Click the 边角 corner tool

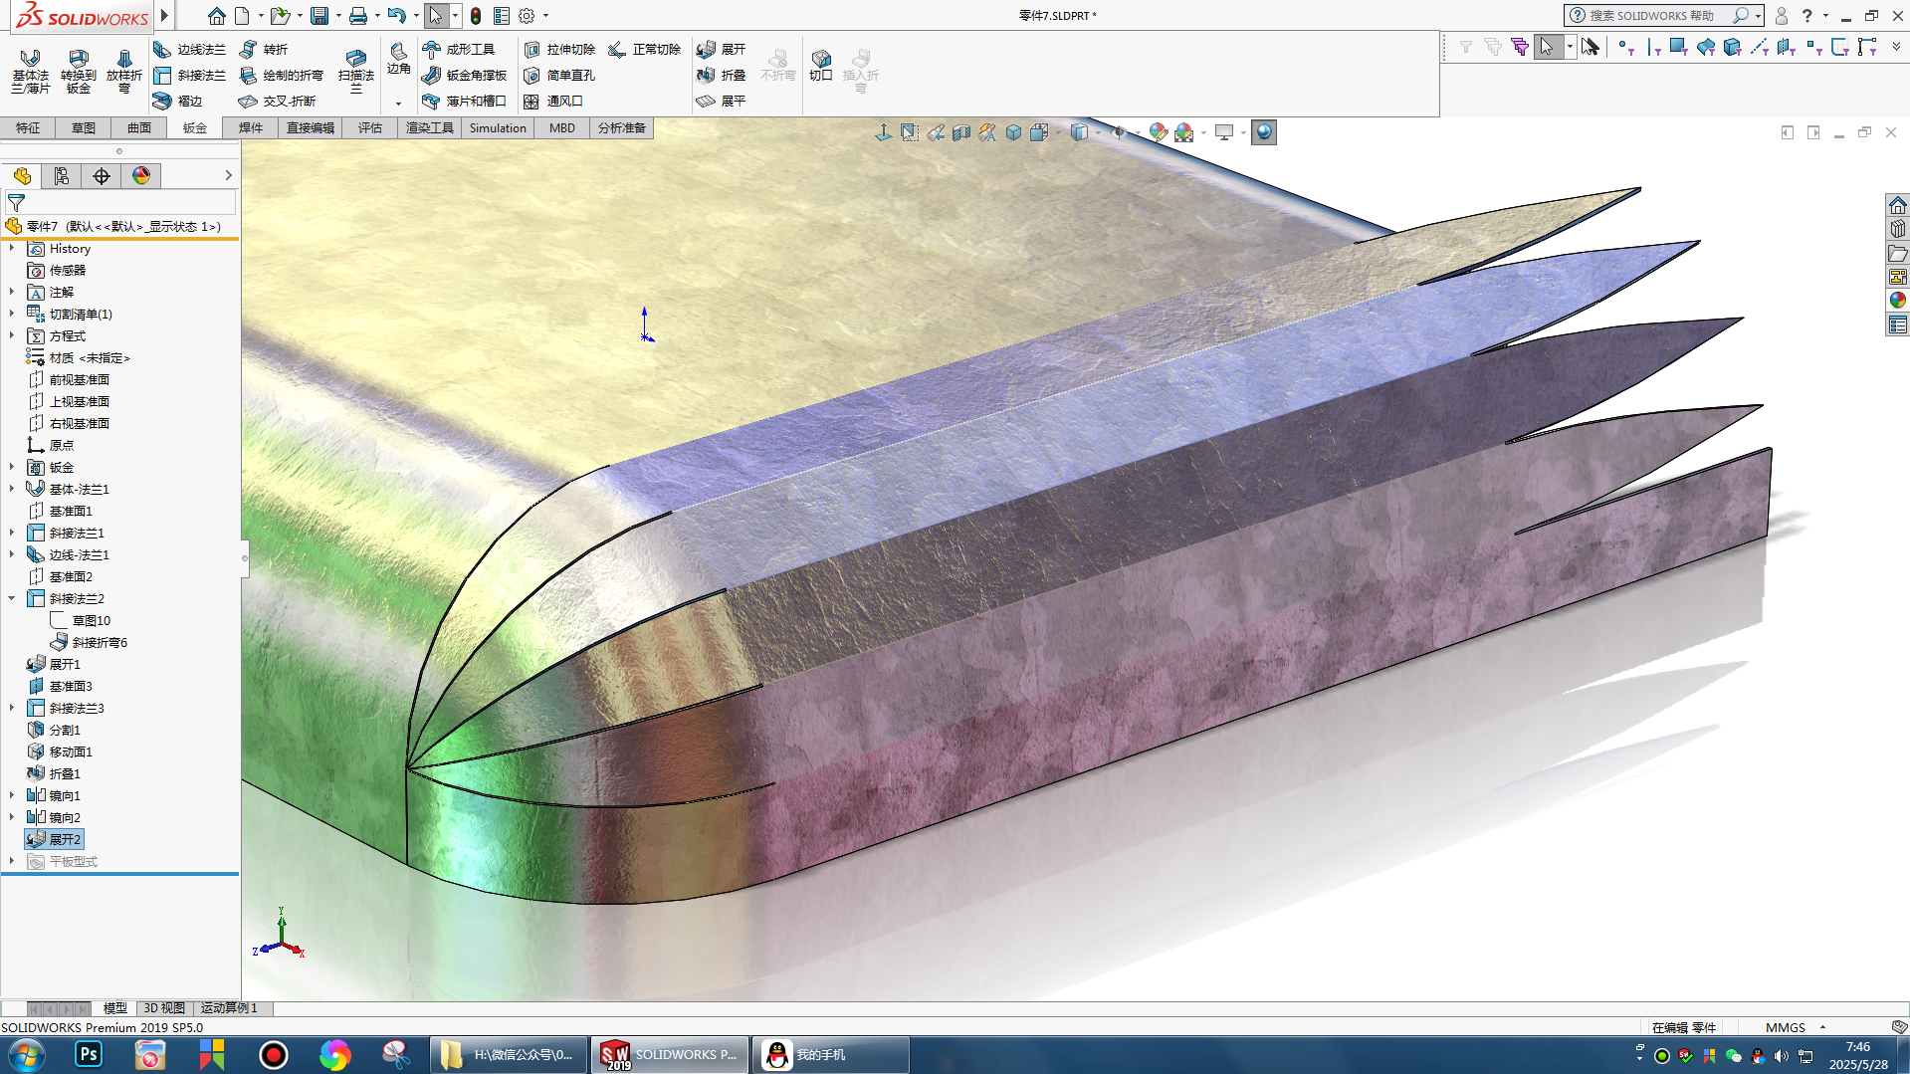pyautogui.click(x=398, y=58)
